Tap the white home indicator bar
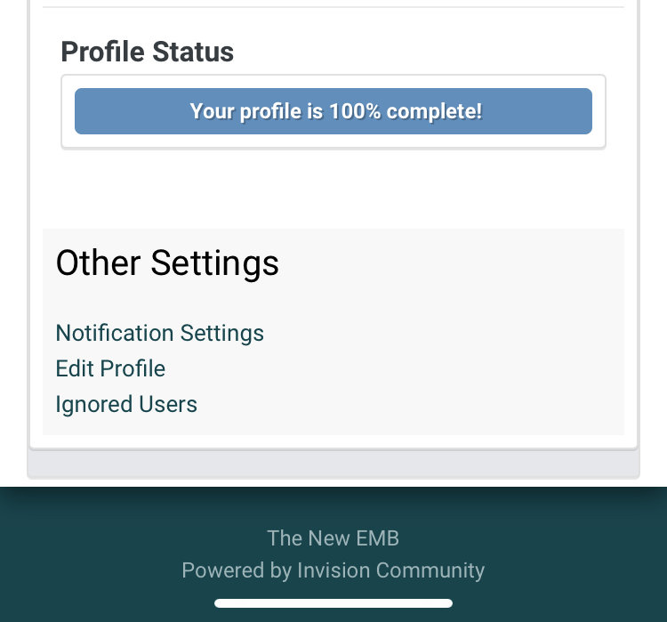This screenshot has width=667, height=622. [333, 603]
